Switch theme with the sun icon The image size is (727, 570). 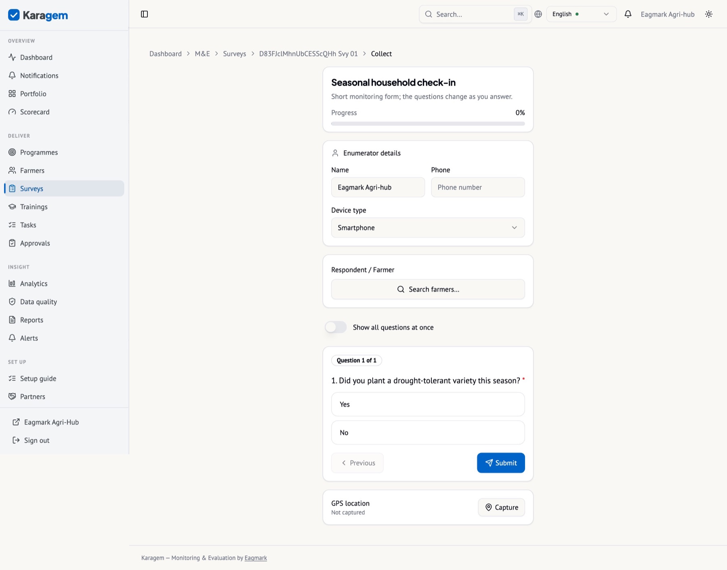point(709,14)
